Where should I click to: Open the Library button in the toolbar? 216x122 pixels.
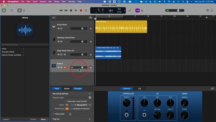(x=4, y=11)
